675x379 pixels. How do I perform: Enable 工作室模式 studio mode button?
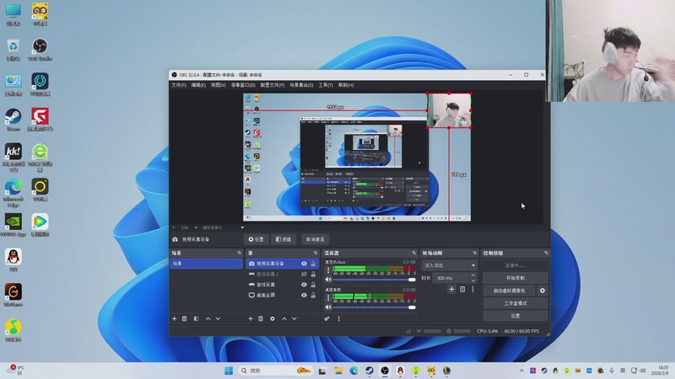(x=516, y=303)
